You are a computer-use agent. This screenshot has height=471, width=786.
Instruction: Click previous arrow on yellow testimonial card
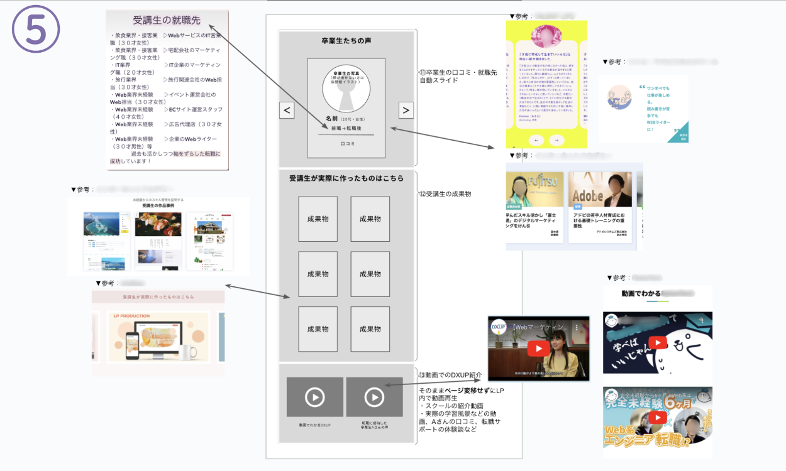click(x=536, y=140)
